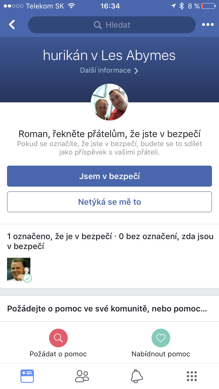
Task: Open the News Feed tab icon
Action: [x=27, y=376]
